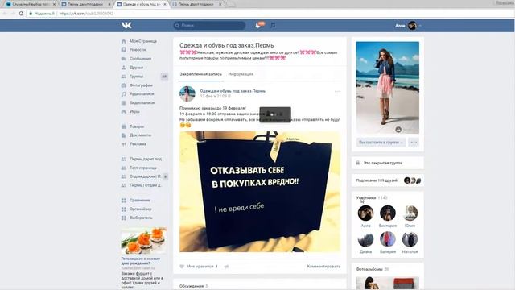
Task: Click the megaphone icon beside Реклама
Action: click(124, 144)
